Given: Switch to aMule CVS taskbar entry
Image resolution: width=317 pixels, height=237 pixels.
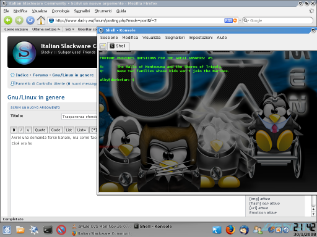Looking at the screenshot, I should tap(102, 227).
